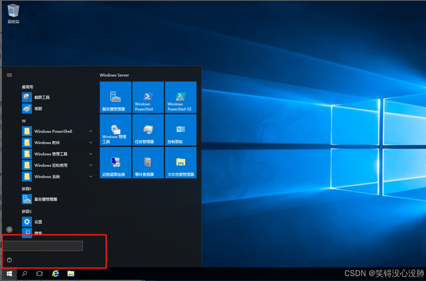
Task: Open File Explorer from taskbar
Action: 71,274
